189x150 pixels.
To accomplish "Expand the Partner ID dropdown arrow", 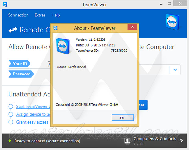I will (x=175, y=70).
